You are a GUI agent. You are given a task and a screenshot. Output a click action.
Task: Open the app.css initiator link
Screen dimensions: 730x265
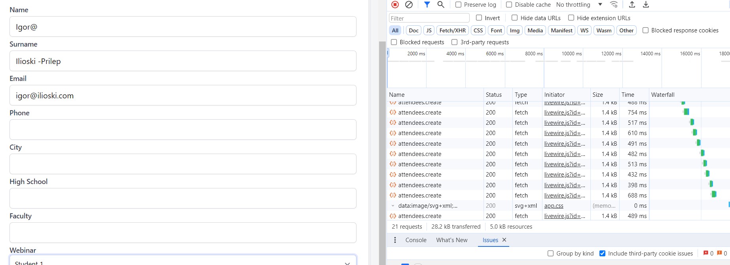point(554,206)
